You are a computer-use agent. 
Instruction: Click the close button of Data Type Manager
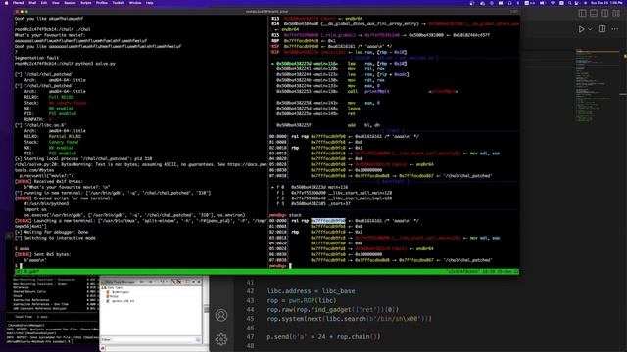(199, 282)
